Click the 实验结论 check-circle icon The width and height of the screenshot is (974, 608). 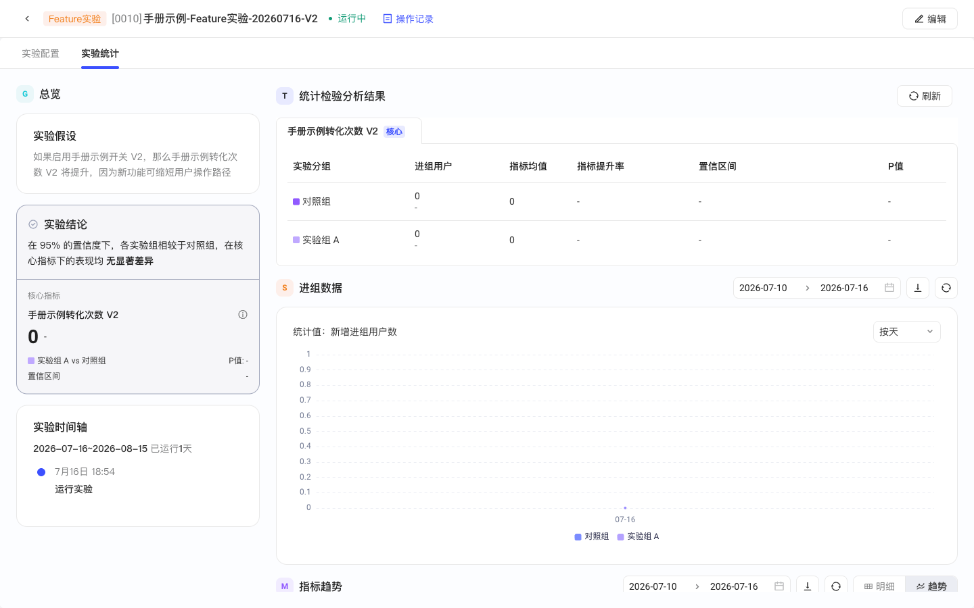[x=33, y=224]
